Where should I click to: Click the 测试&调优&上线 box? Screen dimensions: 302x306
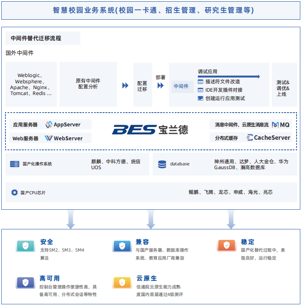coord(284,85)
